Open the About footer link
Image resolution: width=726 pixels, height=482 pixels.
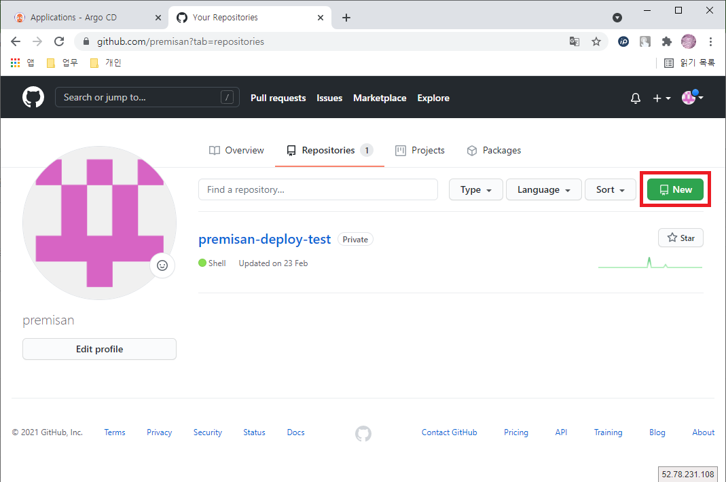click(x=704, y=432)
